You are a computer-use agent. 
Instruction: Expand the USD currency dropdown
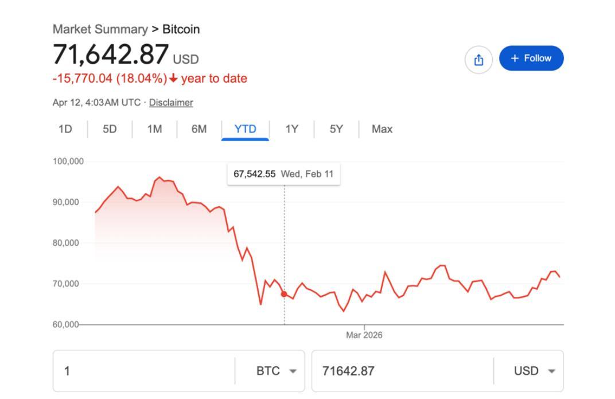535,371
